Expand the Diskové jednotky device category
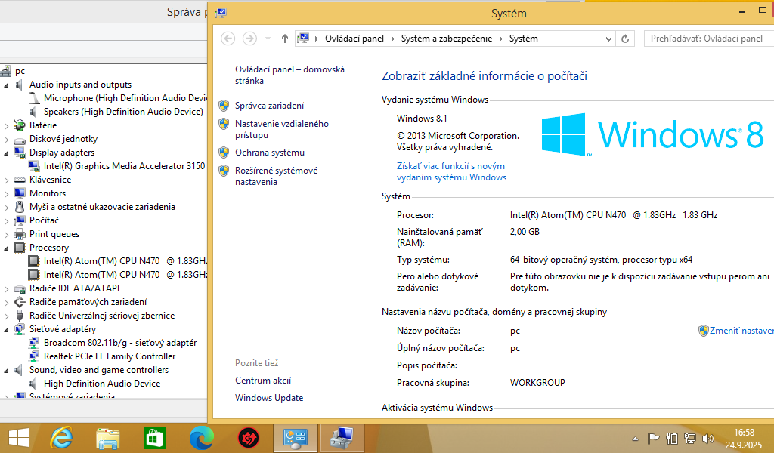Screen dimensions: 774x453 [5, 139]
